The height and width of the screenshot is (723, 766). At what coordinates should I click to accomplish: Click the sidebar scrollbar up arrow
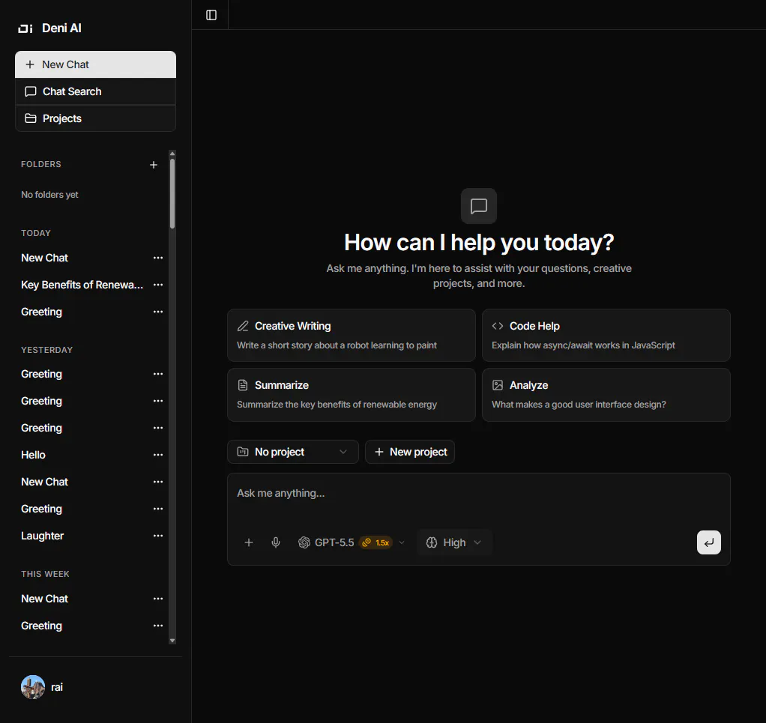point(172,154)
